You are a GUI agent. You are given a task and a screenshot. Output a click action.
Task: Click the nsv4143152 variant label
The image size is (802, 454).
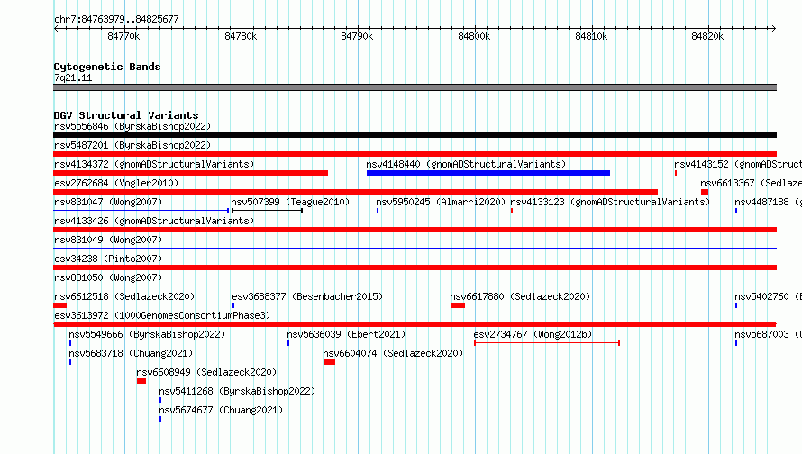click(737, 164)
